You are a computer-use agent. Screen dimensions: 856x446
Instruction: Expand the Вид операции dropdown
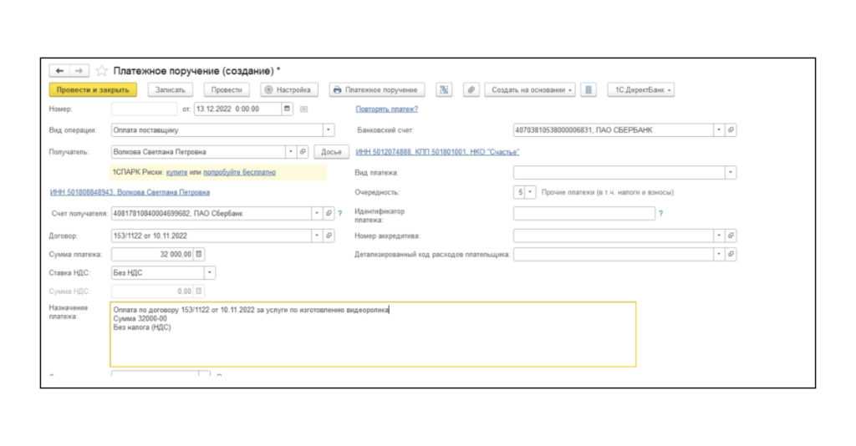(x=329, y=130)
